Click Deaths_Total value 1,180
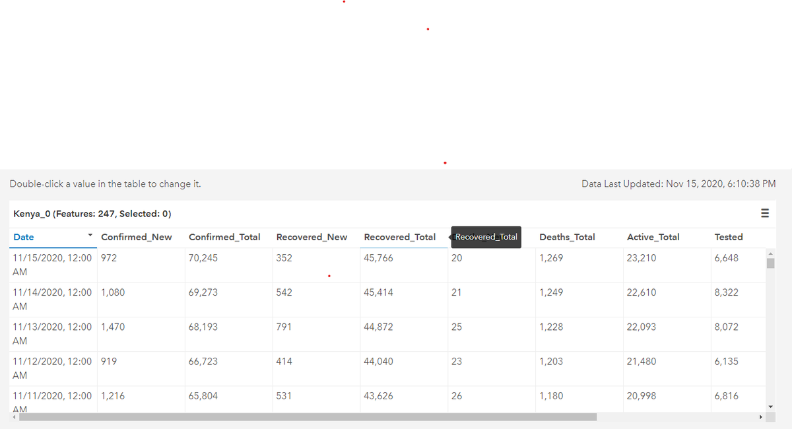 point(551,396)
